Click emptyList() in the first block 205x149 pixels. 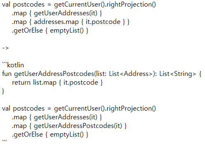click(x=67, y=31)
